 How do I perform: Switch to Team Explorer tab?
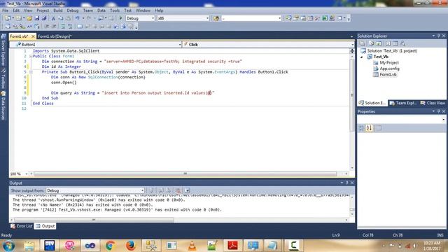[403, 103]
